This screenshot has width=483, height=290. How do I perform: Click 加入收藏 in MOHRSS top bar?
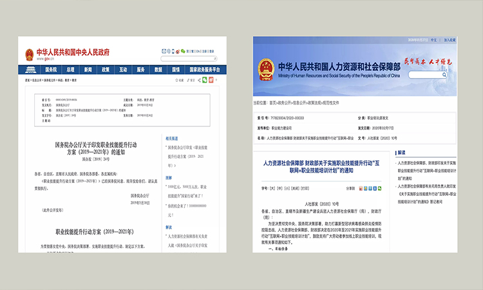[450, 40]
